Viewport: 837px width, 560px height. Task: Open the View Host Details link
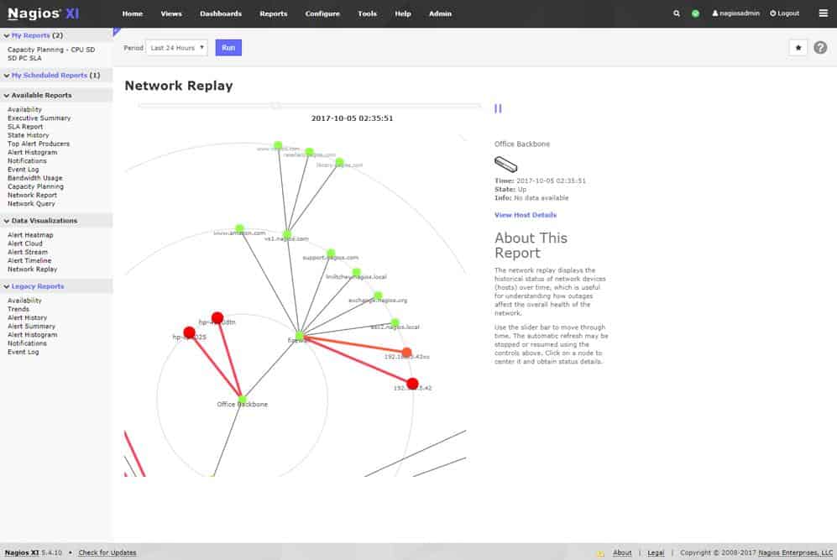click(x=526, y=215)
